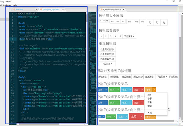Viewport: 183px width, 126px height.
Task: Click number 3 in nested button group
Action: (x=110, y=36)
